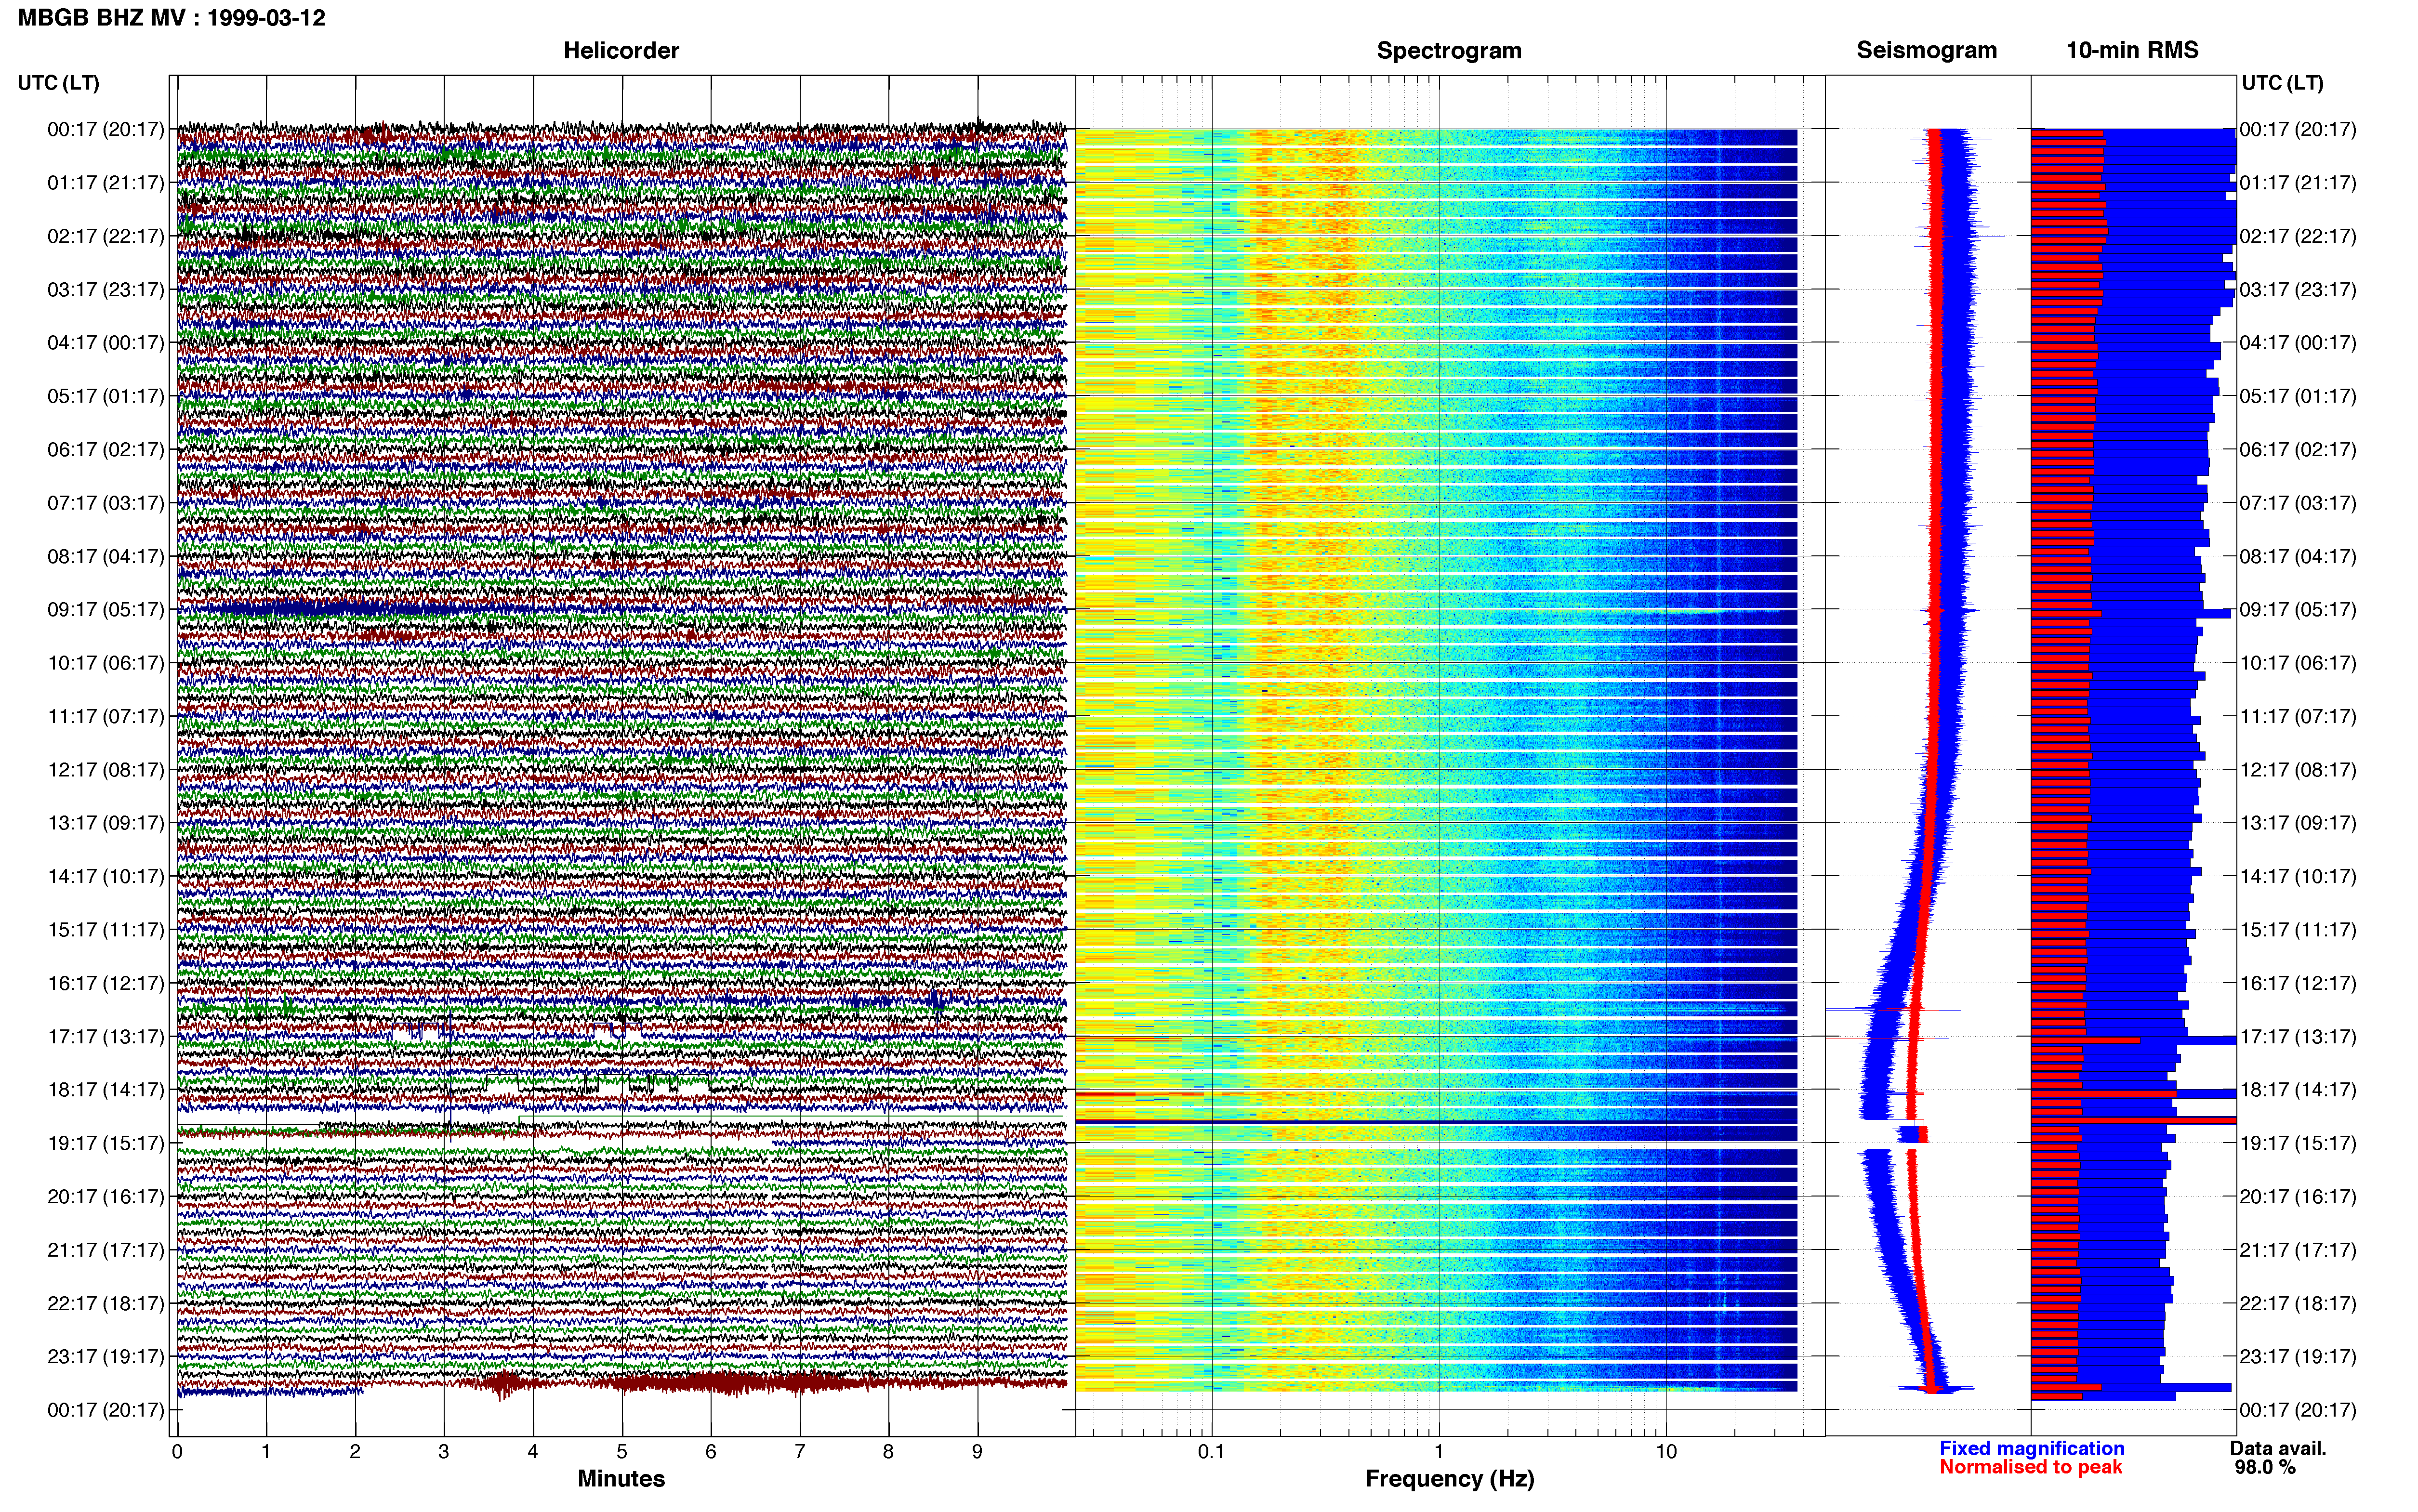Click the '23:17 (19:17)' label left of the Helicorder
2418x1512 pixels.
click(x=106, y=1357)
